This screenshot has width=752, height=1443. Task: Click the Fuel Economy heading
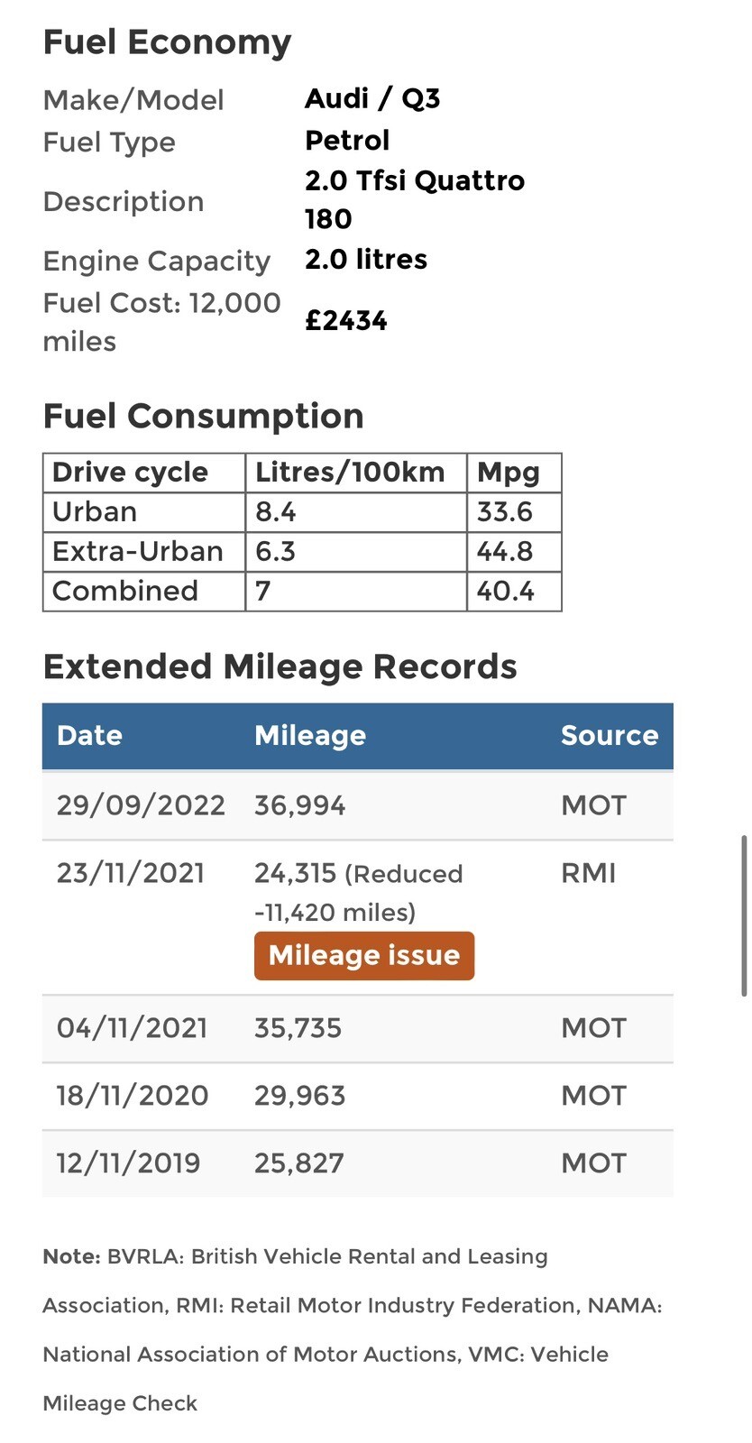pos(167,42)
